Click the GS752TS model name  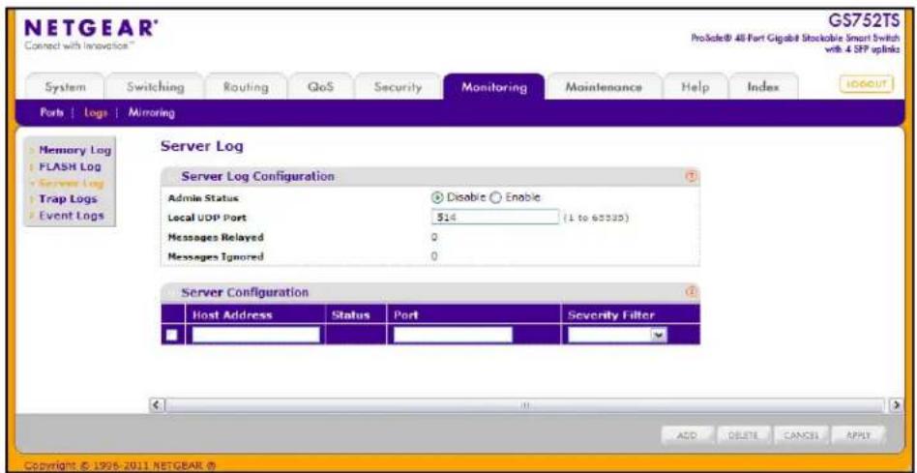[x=867, y=20]
